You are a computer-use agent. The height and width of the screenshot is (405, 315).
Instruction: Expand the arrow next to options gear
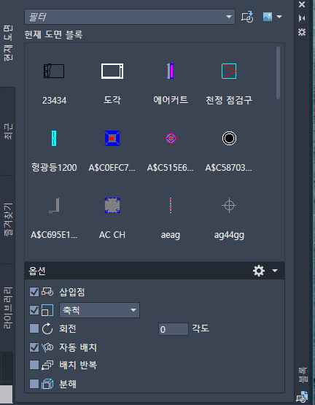[x=275, y=271]
